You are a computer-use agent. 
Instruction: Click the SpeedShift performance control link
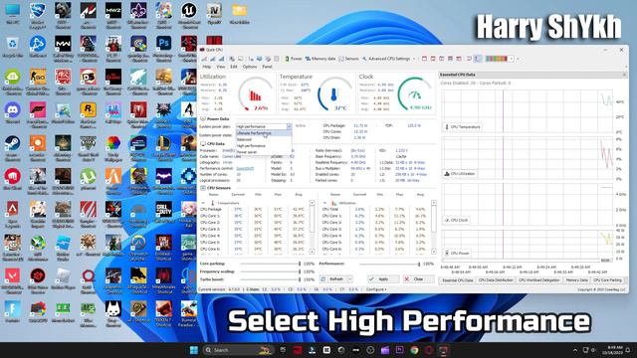(245, 168)
